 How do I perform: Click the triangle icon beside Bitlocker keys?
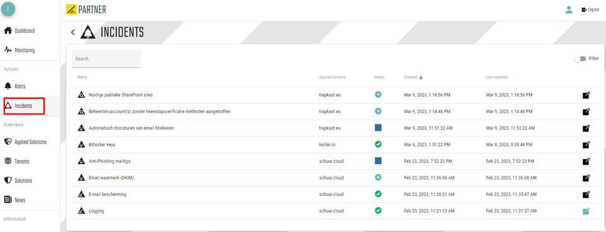pyautogui.click(x=81, y=145)
